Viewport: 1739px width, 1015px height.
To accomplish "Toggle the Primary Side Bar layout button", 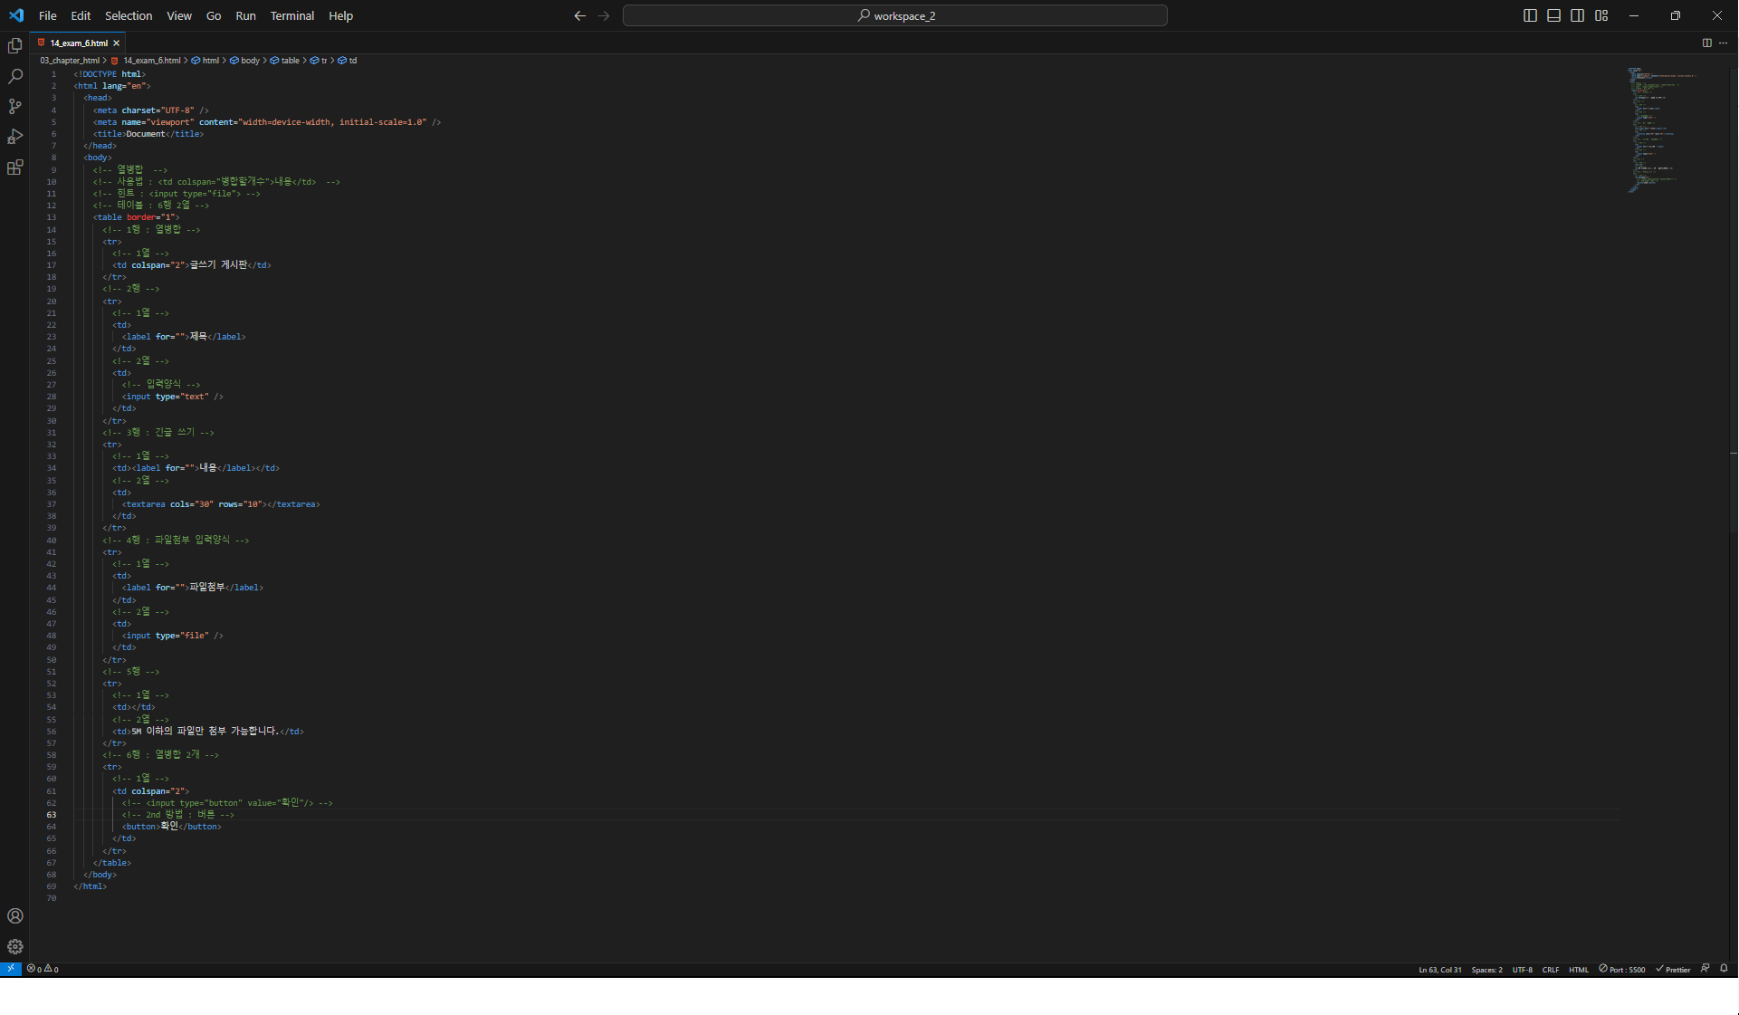I will click(x=1530, y=15).
